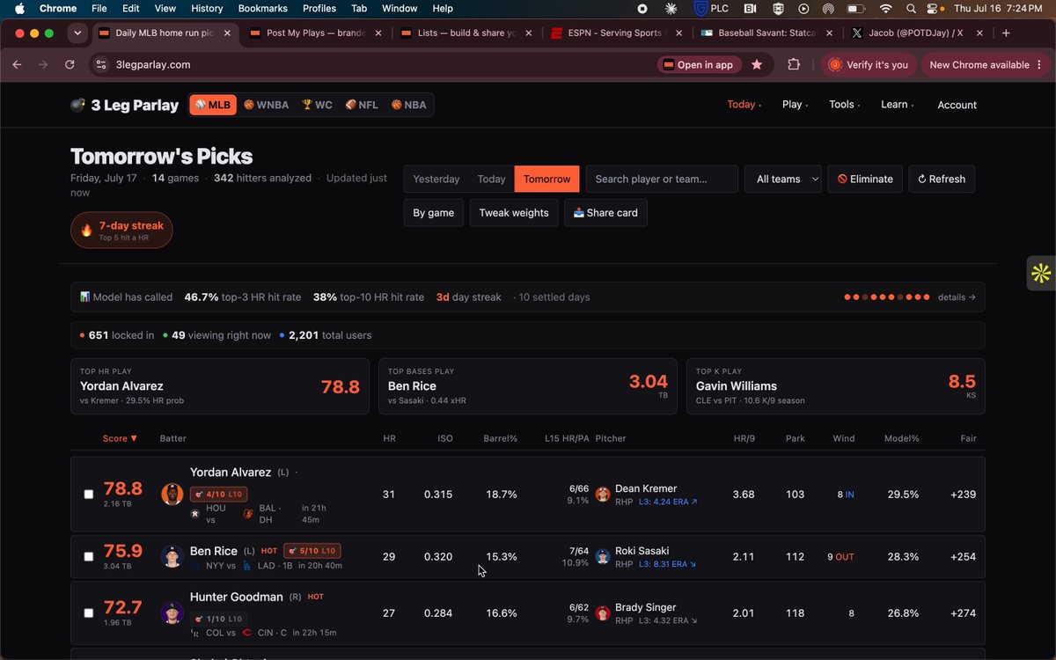1056x660 pixels.
Task: Click the Chrome back arrow
Action: tap(17, 64)
